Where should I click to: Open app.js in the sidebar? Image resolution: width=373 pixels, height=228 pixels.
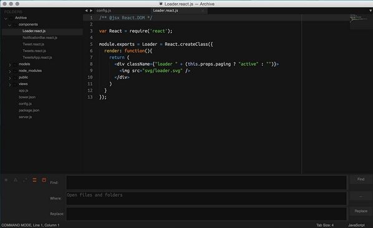[23, 91]
